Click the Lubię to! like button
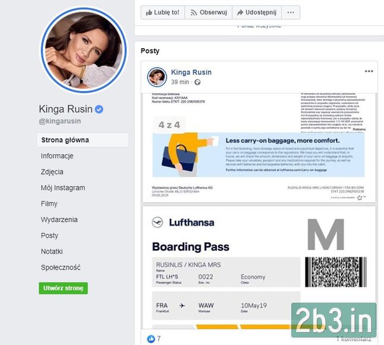 pyautogui.click(x=163, y=12)
